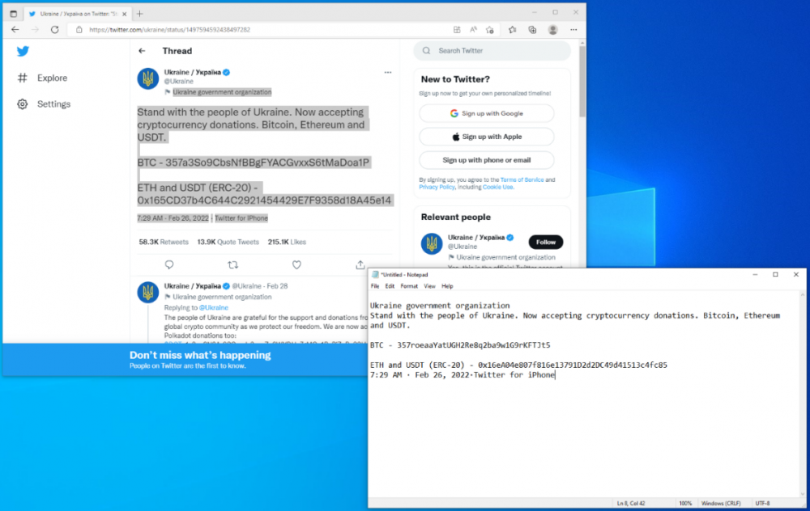Viewport: 810px width, 511px height.
Task: Sign up with Apple
Action: tap(487, 137)
